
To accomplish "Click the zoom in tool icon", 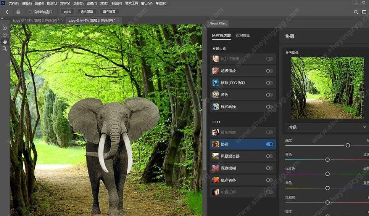I will [x=5, y=28].
